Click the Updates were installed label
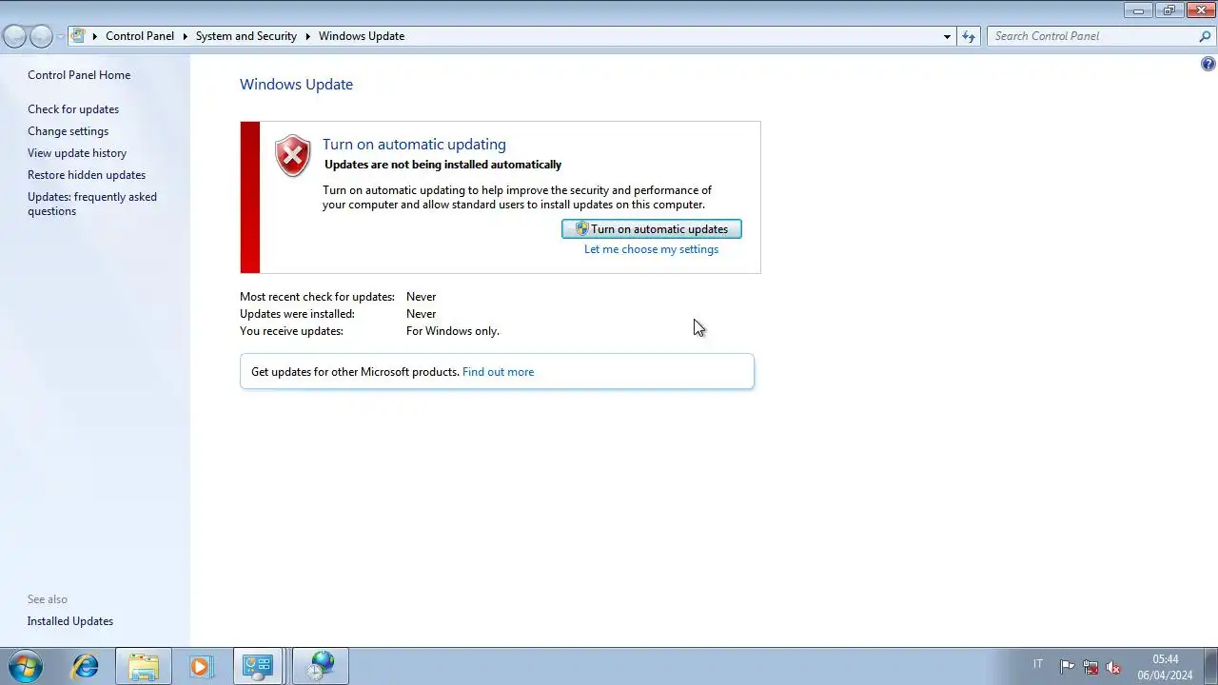This screenshot has width=1218, height=685. pos(297,314)
